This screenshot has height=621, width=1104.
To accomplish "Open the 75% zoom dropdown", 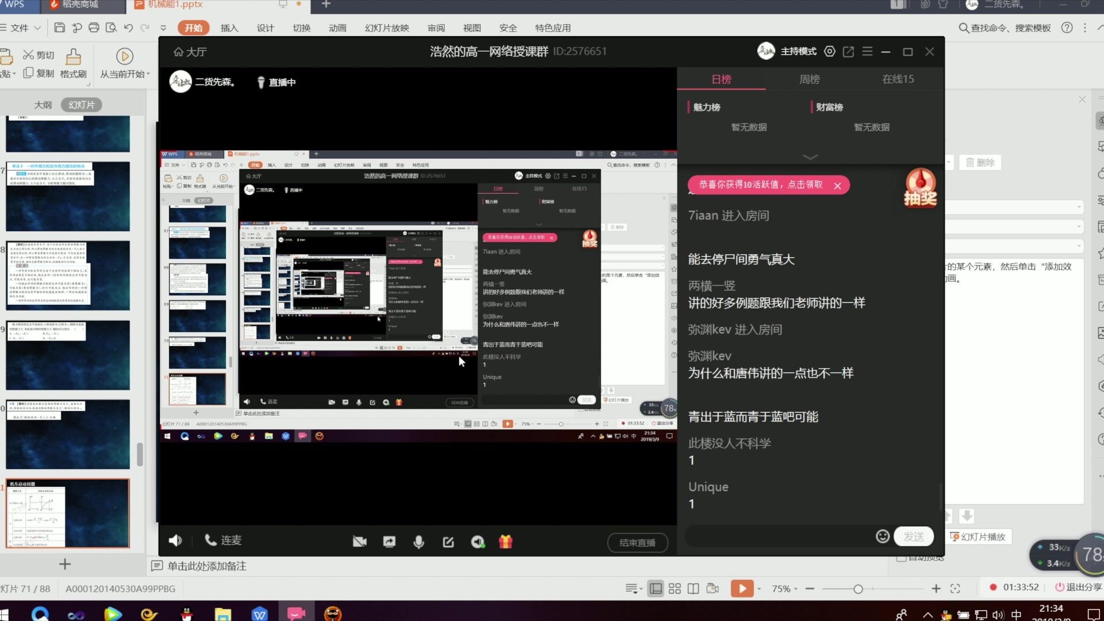I will pos(784,589).
